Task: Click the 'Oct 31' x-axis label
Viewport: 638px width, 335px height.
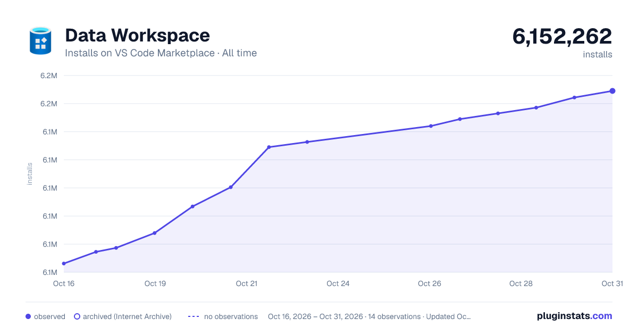Action: click(x=612, y=283)
